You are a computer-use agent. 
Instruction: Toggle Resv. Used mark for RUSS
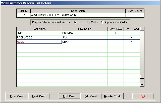132,42
